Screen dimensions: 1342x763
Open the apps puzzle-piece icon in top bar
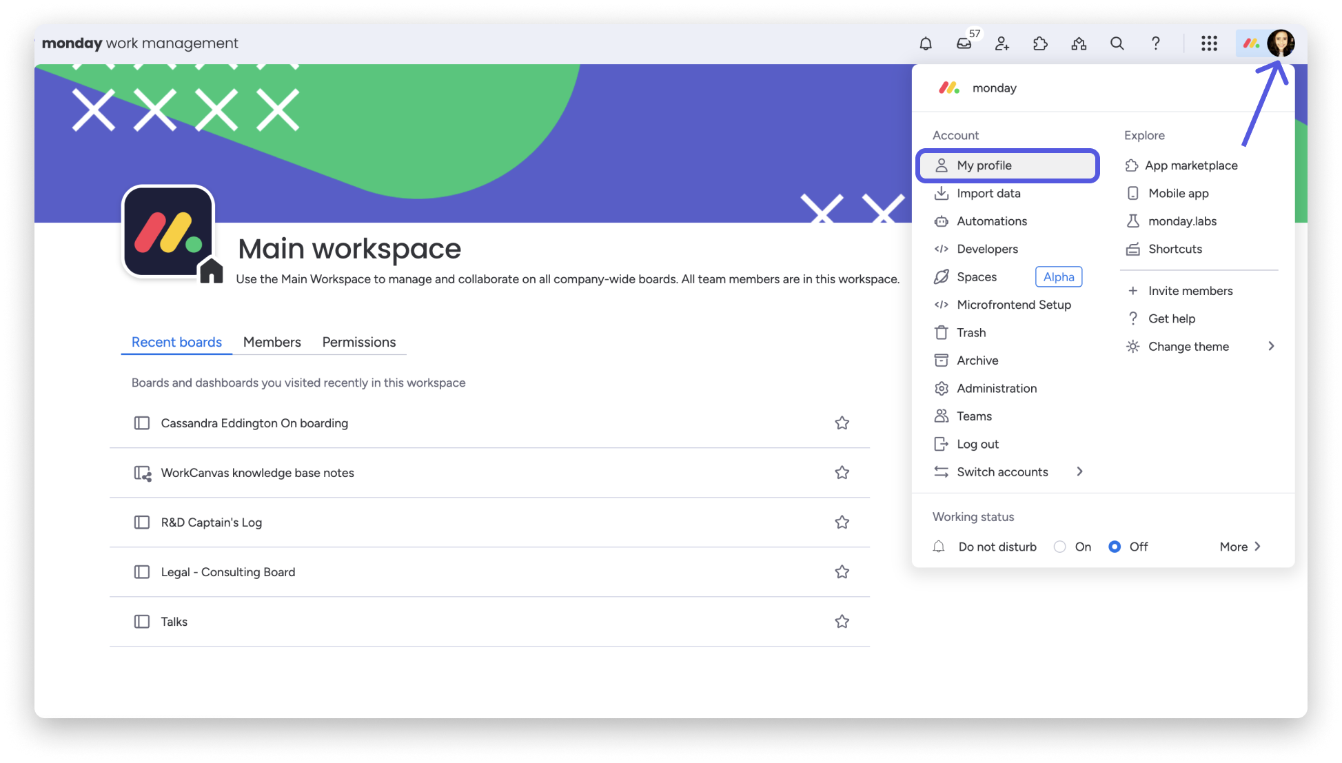[1041, 43]
